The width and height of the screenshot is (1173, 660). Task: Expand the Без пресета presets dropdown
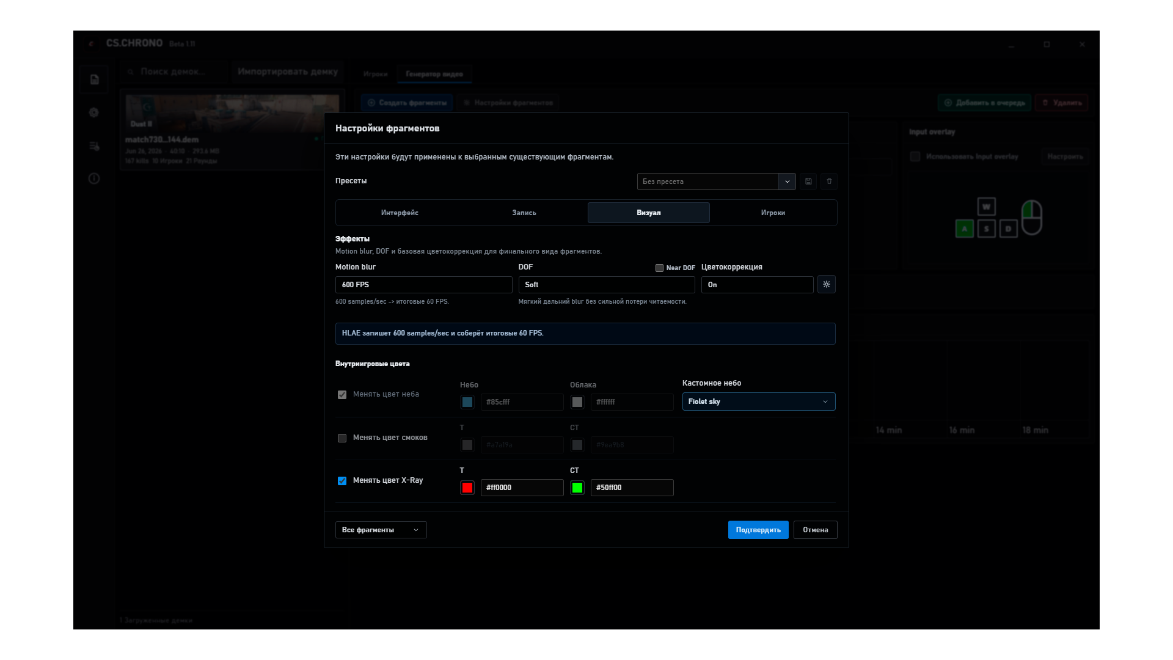click(x=716, y=182)
